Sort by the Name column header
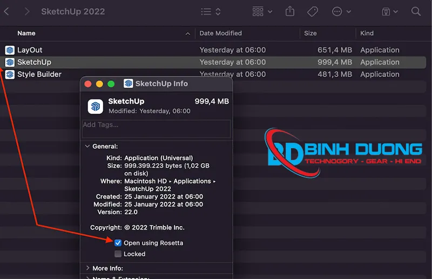The image size is (432, 279). pos(26,33)
